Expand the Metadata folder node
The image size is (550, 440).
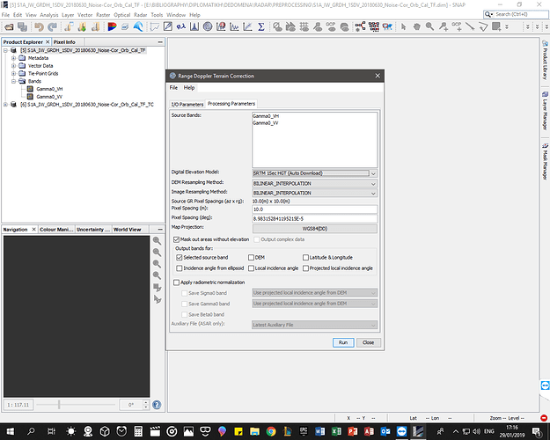[x=14, y=58]
